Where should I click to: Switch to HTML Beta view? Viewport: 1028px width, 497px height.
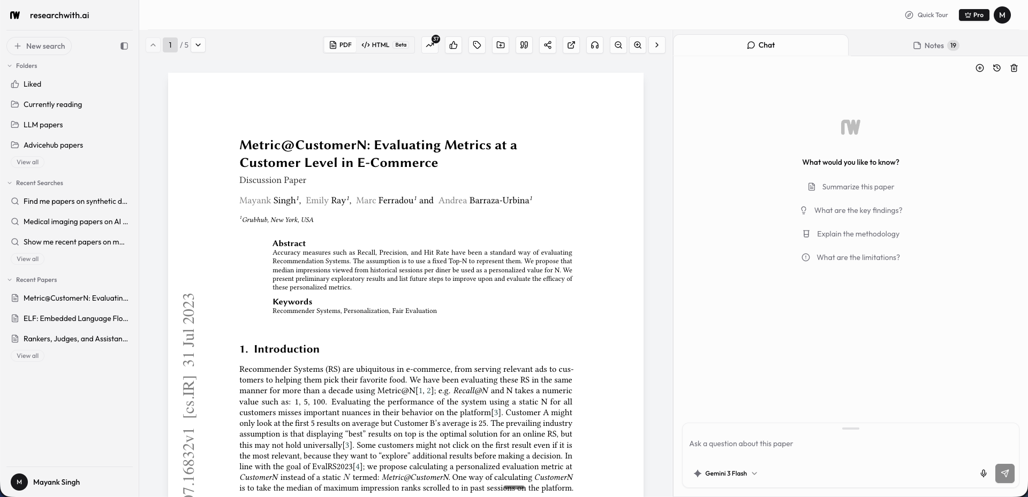(x=384, y=45)
